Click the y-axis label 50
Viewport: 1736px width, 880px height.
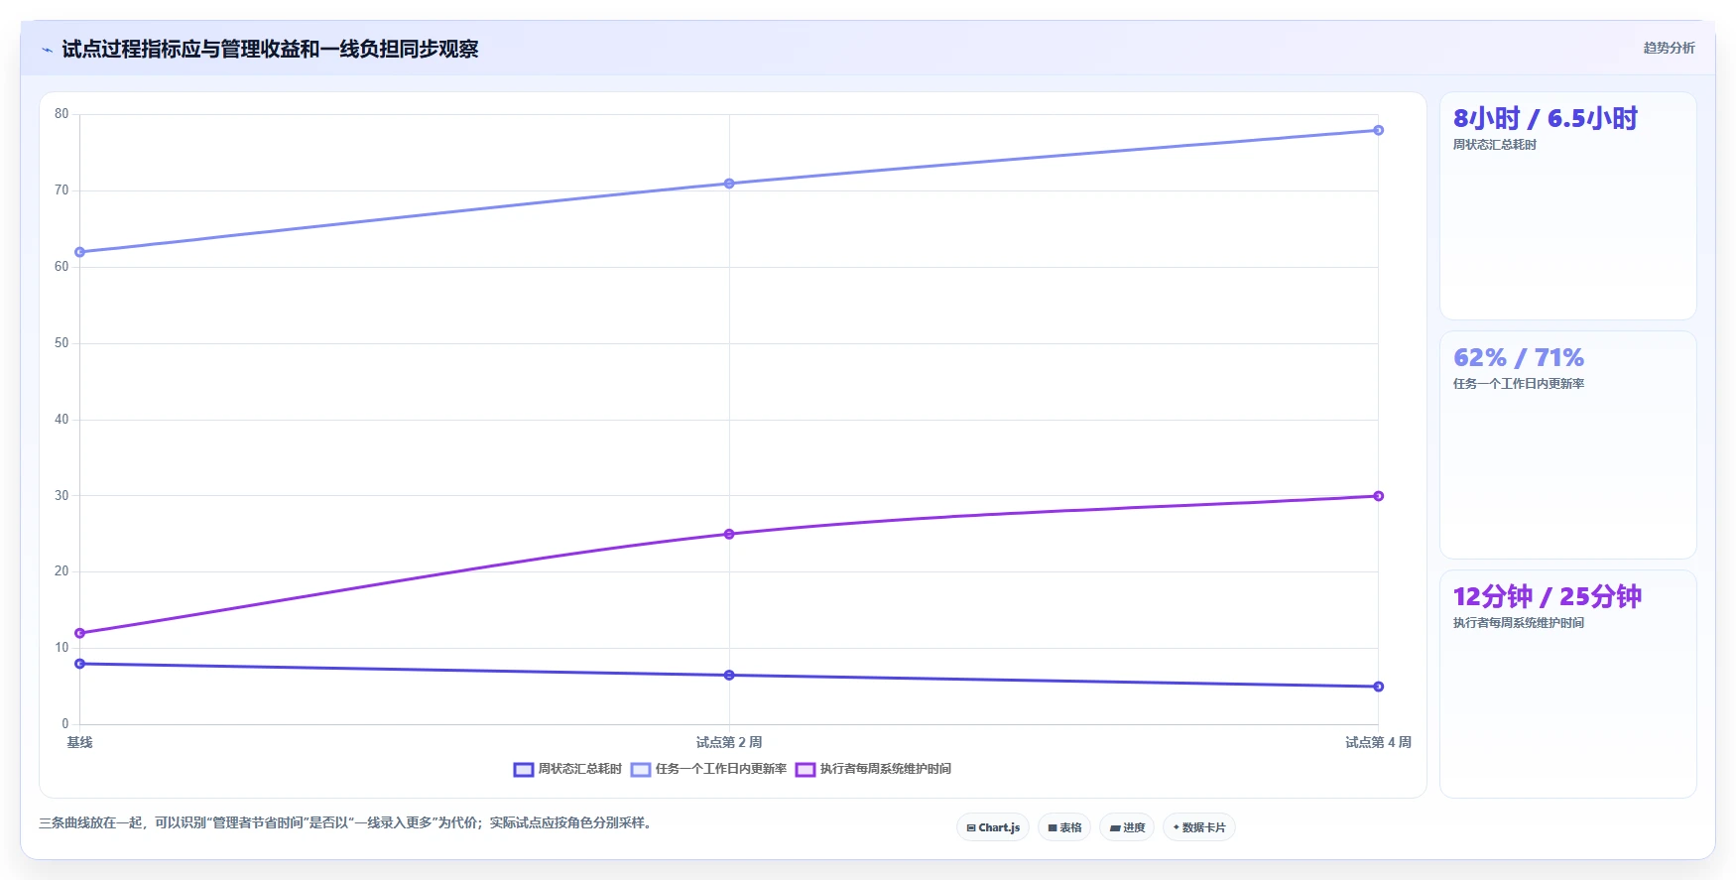(x=62, y=343)
